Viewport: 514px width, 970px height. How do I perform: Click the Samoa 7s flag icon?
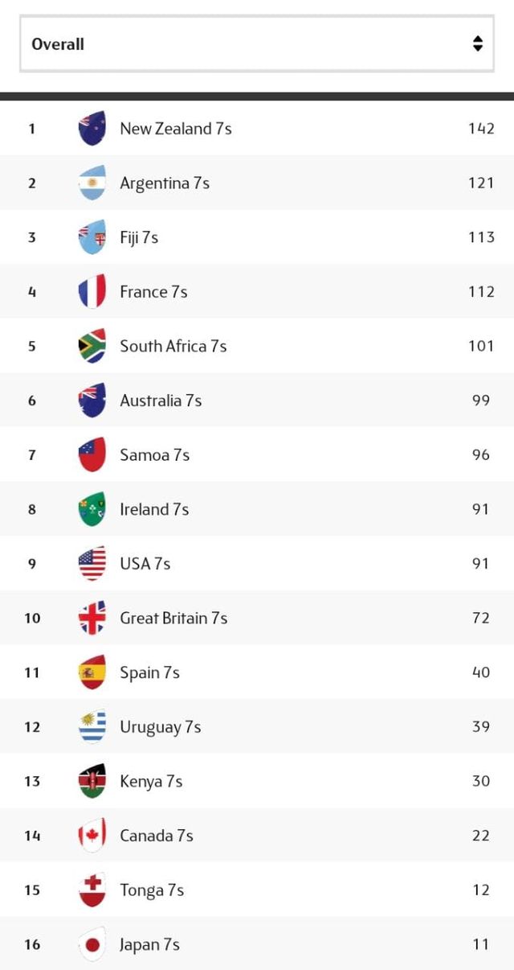click(x=92, y=455)
